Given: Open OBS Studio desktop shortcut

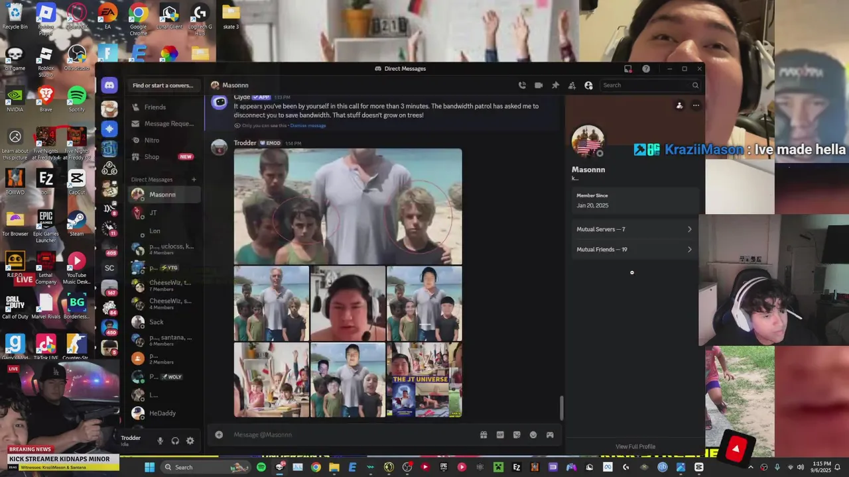Looking at the screenshot, I should pyautogui.click(x=77, y=57).
